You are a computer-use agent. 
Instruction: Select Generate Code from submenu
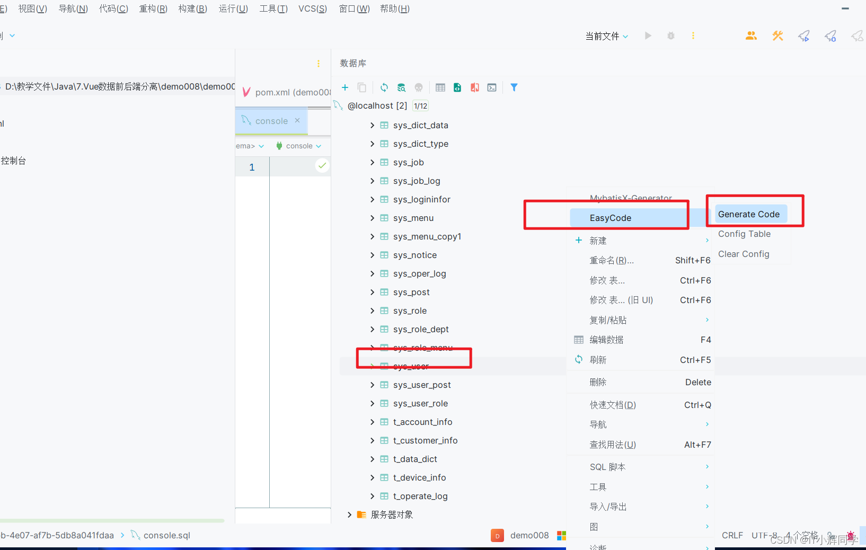pos(751,214)
